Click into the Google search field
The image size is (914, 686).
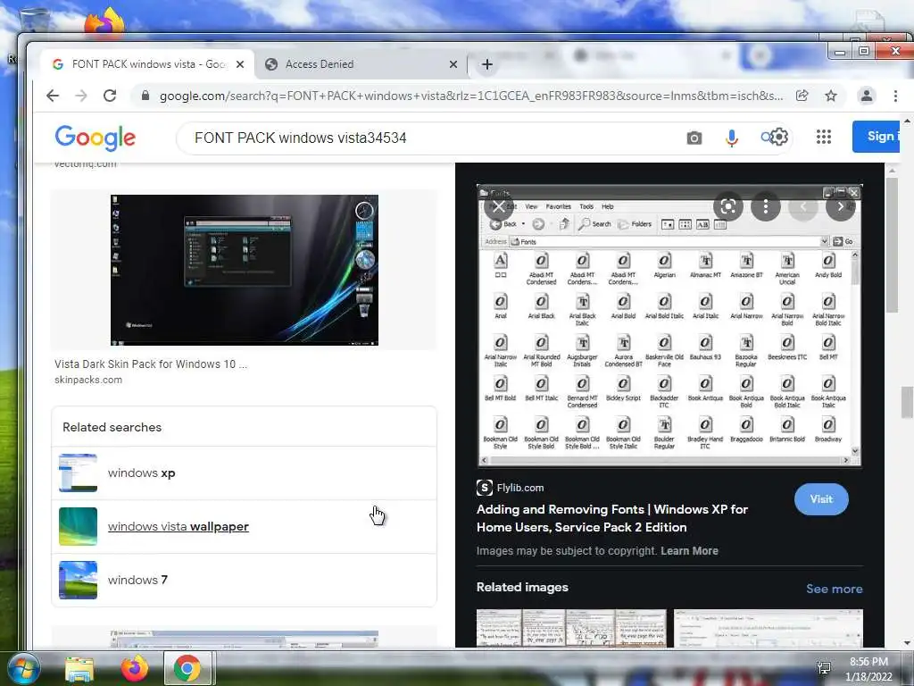(x=431, y=138)
